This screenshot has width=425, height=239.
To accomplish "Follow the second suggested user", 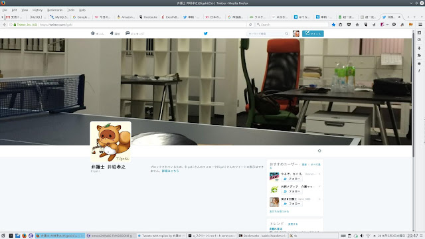I will (292, 191).
